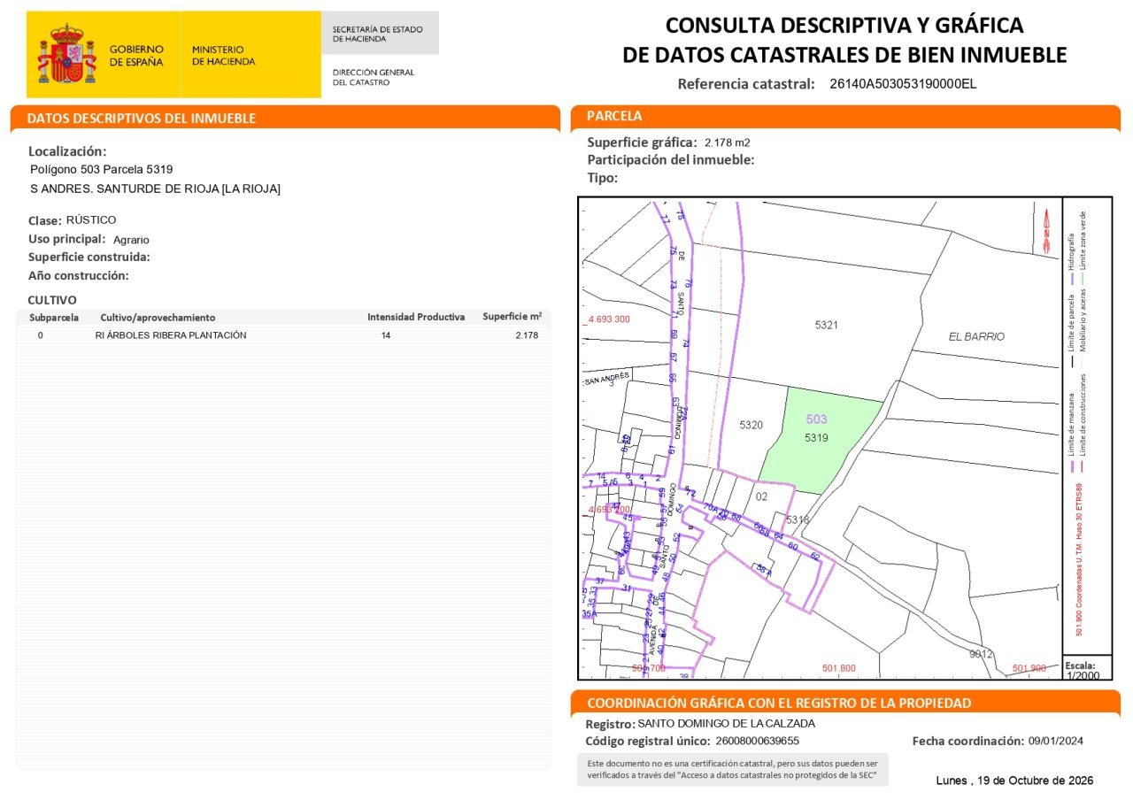Click the 501.800 coordinate label on map
Viewport: 1133px width, 800px height.
pyautogui.click(x=838, y=668)
